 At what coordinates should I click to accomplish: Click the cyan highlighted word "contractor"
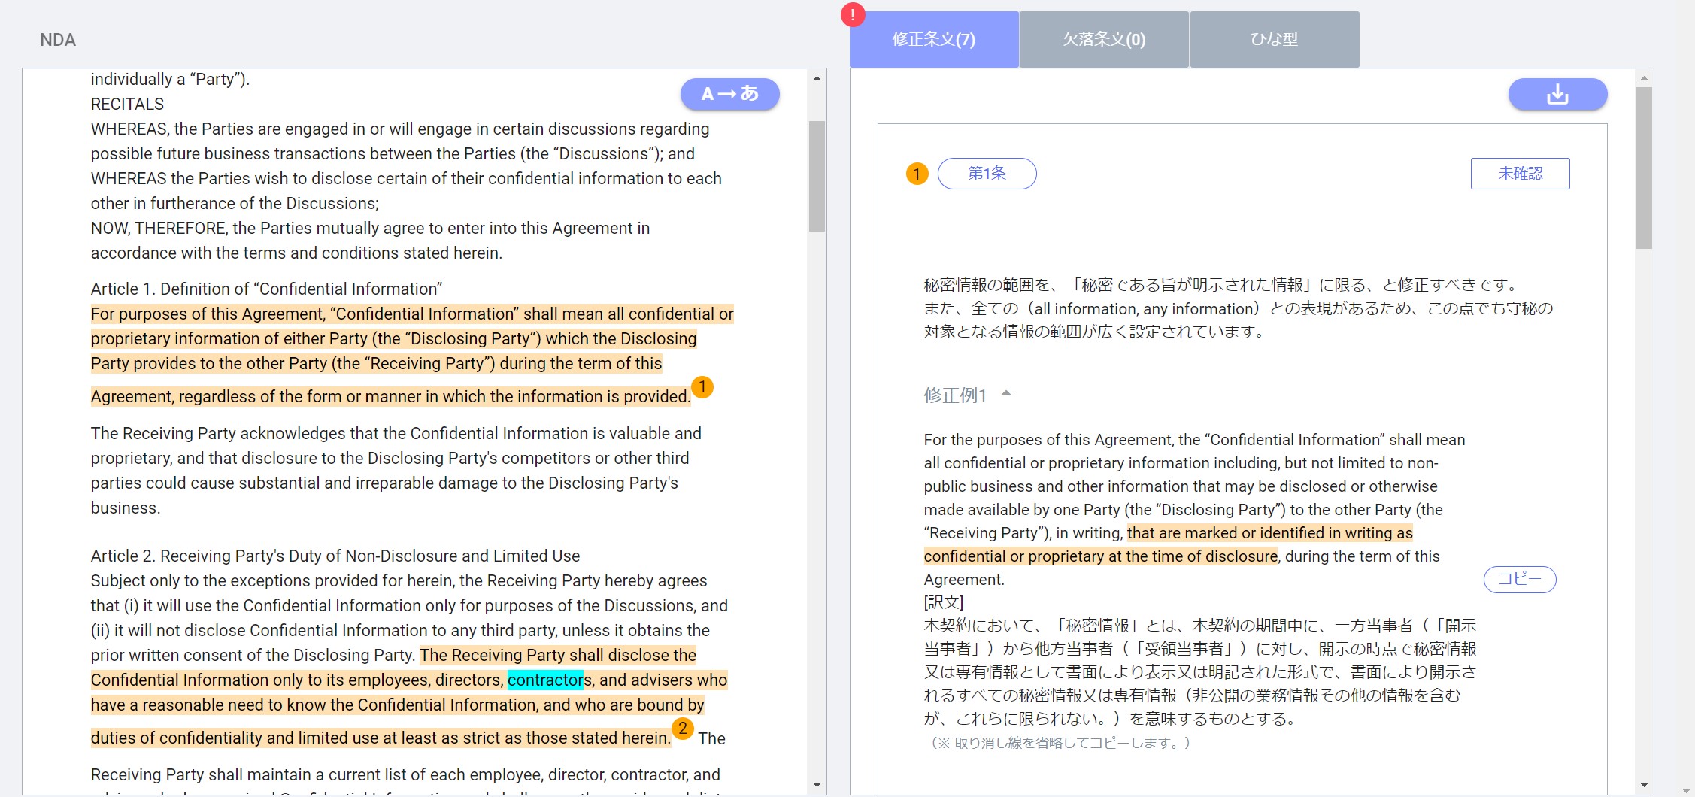(545, 680)
